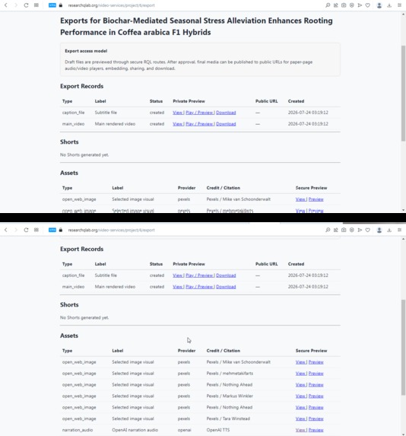Play / Preview the Subtitle file in top window
Screen dimensions: 406x436
[x=199, y=113]
